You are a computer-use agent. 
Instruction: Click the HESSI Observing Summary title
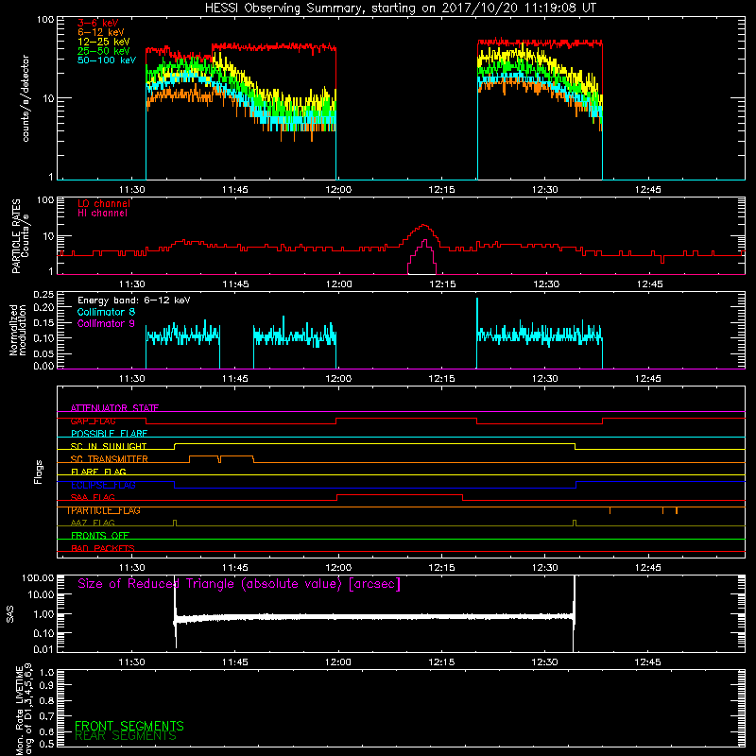[400, 8]
